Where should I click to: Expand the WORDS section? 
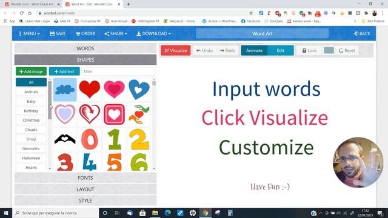point(85,48)
